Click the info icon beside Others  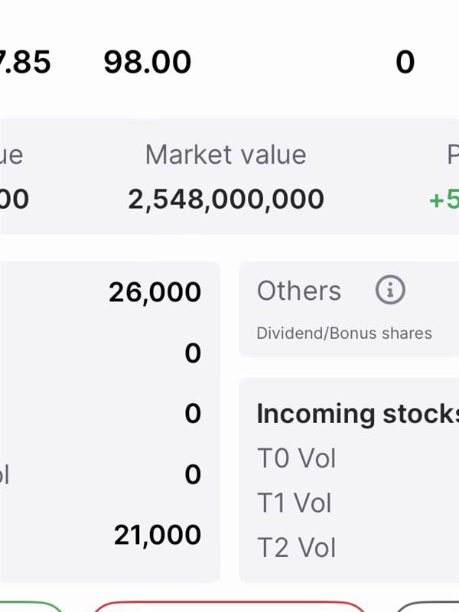pos(390,291)
